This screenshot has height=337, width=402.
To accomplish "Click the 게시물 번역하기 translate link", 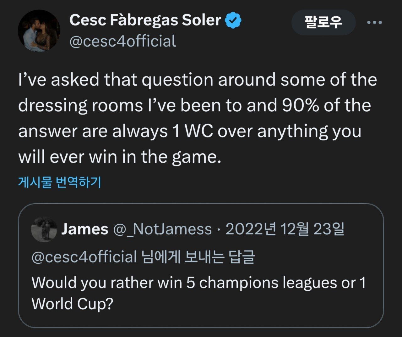I will tap(60, 182).
